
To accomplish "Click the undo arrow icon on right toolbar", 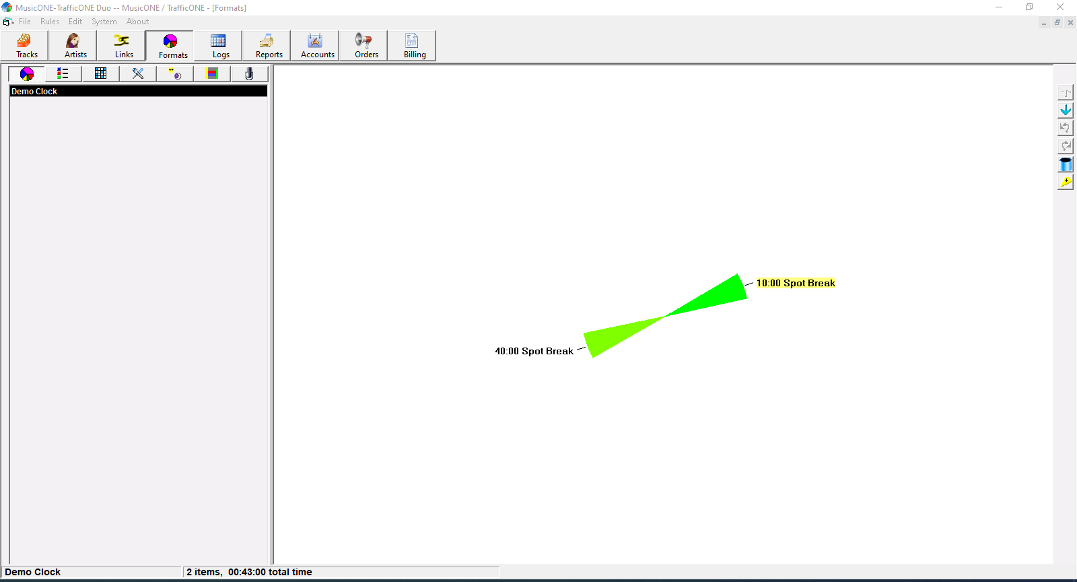I will point(1066,128).
